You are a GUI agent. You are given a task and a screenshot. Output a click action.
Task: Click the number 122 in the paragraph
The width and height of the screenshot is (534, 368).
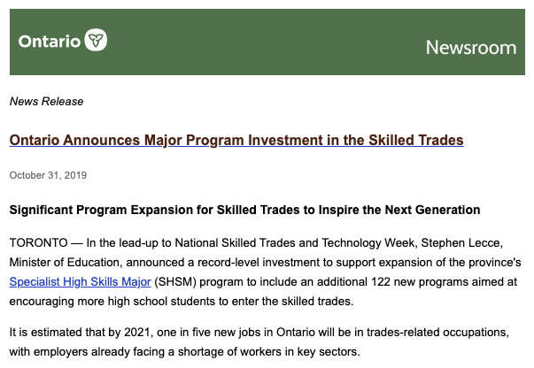[381, 281]
